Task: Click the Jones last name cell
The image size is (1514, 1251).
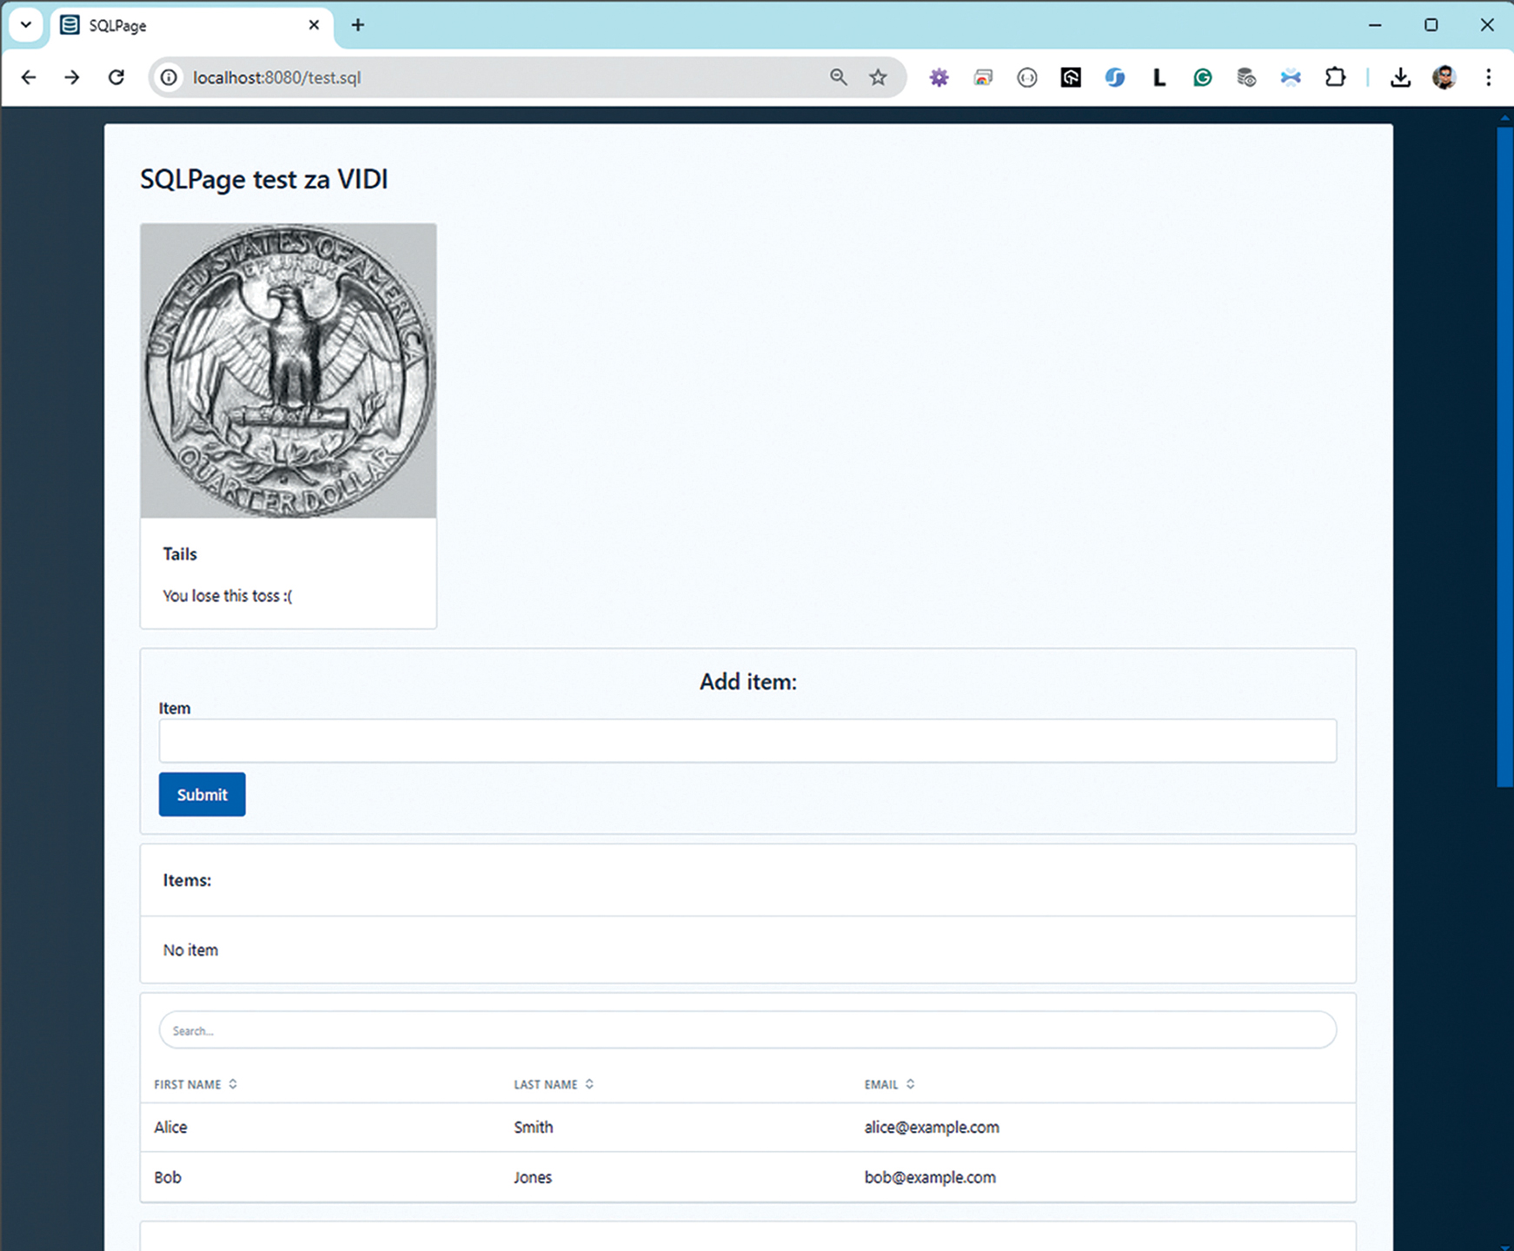Action: point(533,1177)
